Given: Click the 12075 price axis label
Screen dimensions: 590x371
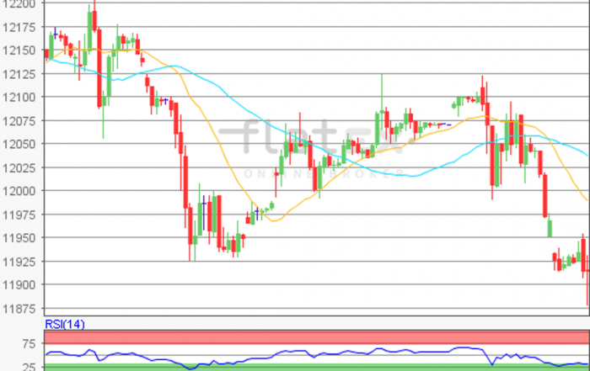Looking at the screenshot, I should [18, 121].
